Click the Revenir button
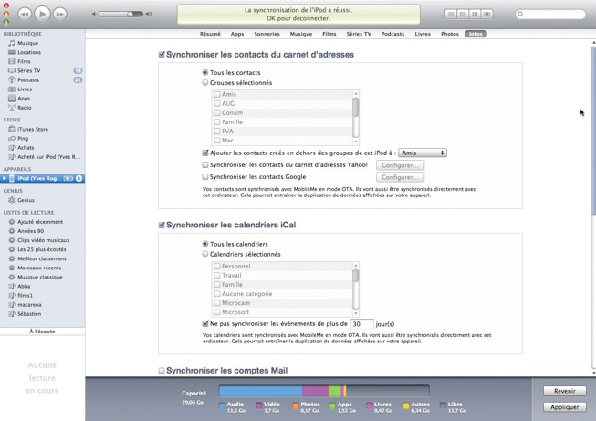Screen dimensions: 596x421 [564, 391]
